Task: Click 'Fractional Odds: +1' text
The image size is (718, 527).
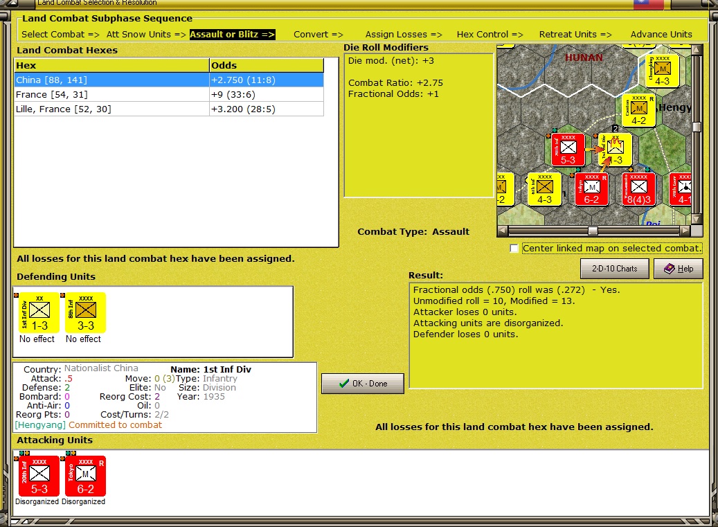Action: tap(393, 94)
